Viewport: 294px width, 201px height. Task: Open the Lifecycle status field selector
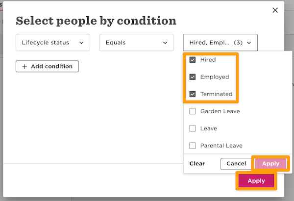point(53,43)
